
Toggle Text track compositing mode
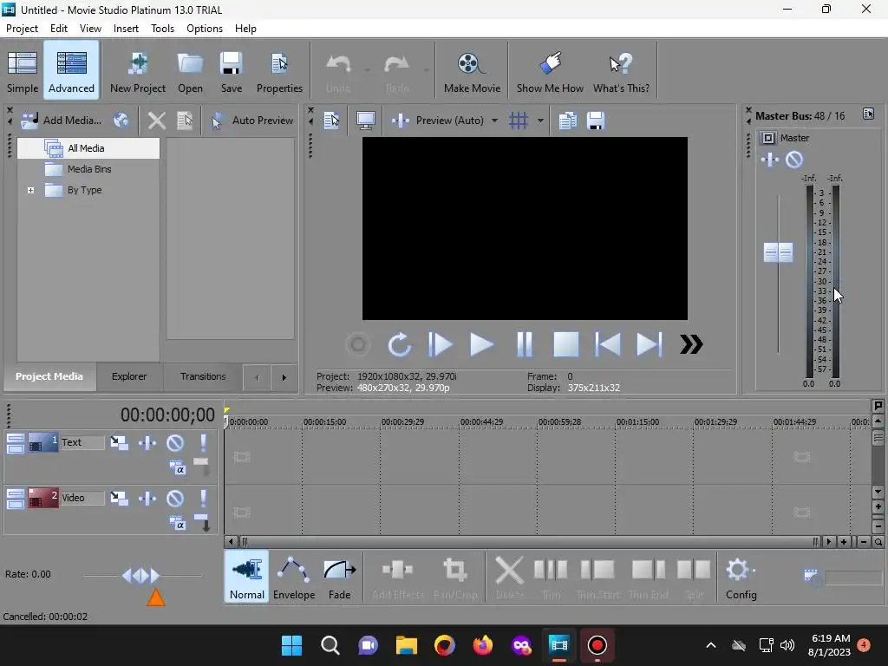click(177, 467)
